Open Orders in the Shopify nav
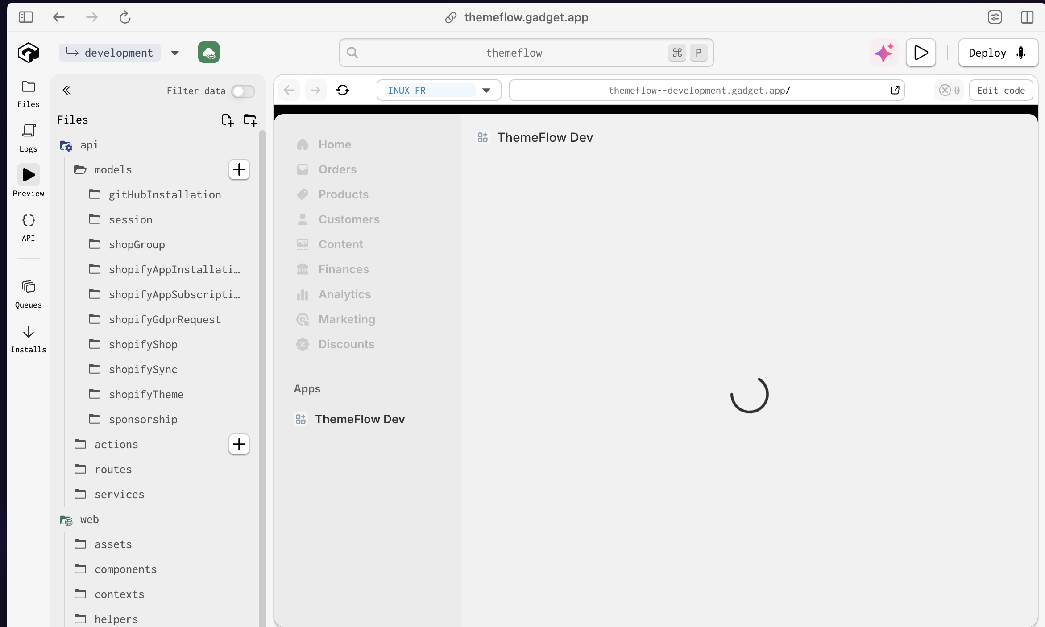The height and width of the screenshot is (627, 1045). tap(337, 169)
